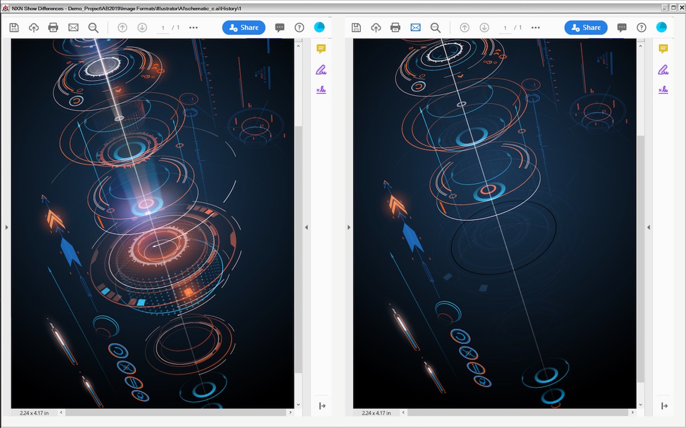
Task: Email the right document via the envelope icon
Action: 416,27
